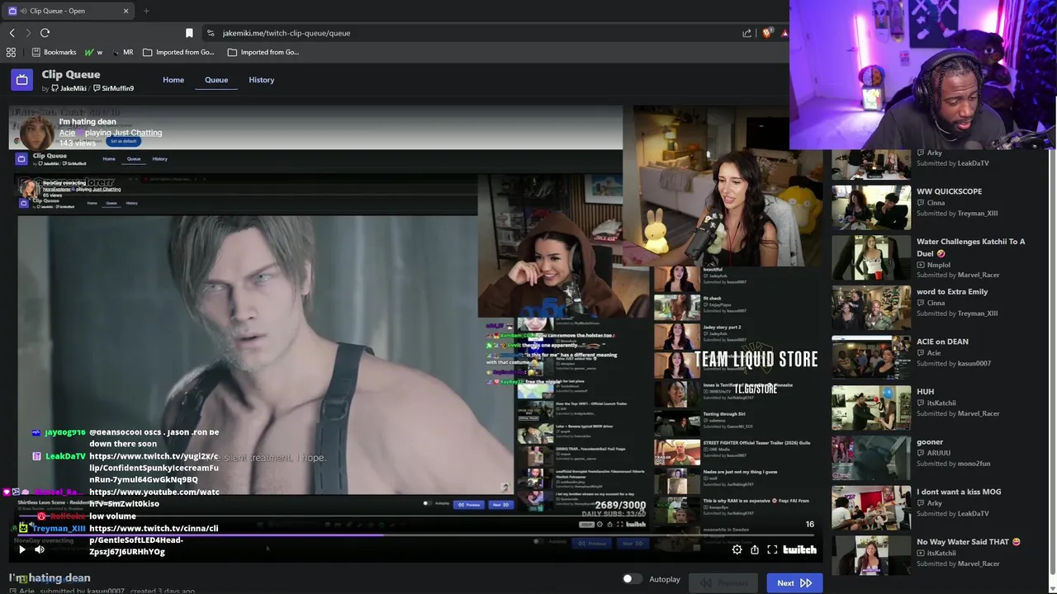Open Twitch player settings gear
The width and height of the screenshot is (1057, 594).
pos(737,549)
